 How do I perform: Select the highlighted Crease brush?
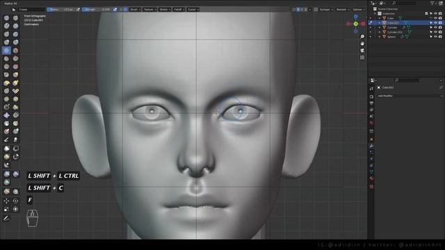pos(6,51)
